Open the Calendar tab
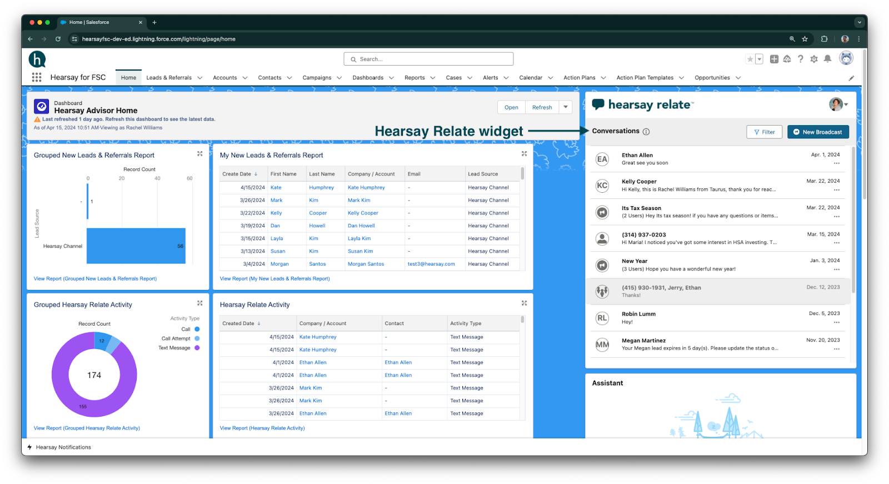889x484 pixels. tap(531, 78)
